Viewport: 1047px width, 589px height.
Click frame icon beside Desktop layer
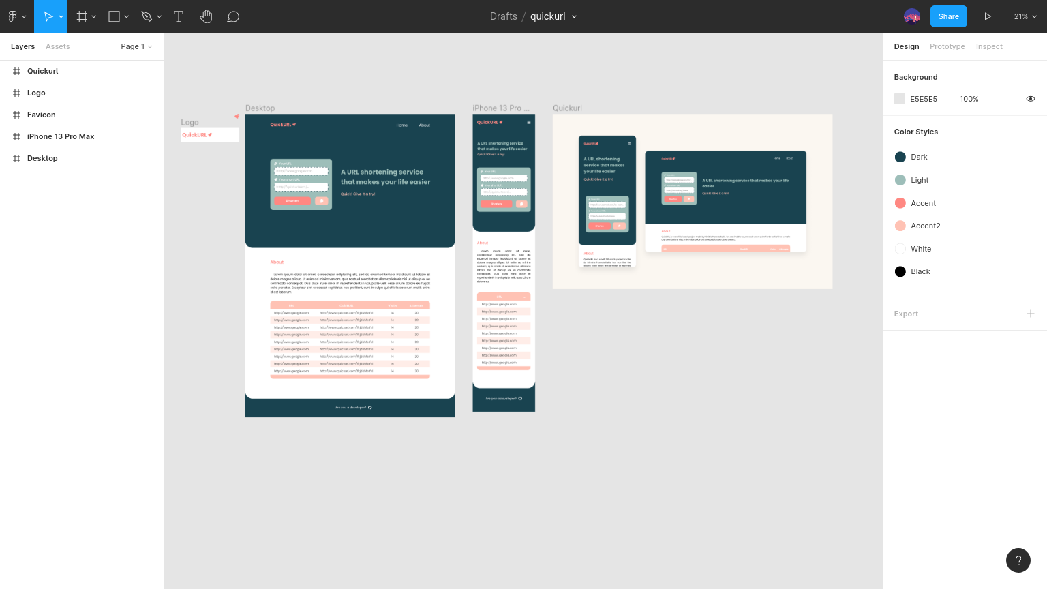coord(16,158)
